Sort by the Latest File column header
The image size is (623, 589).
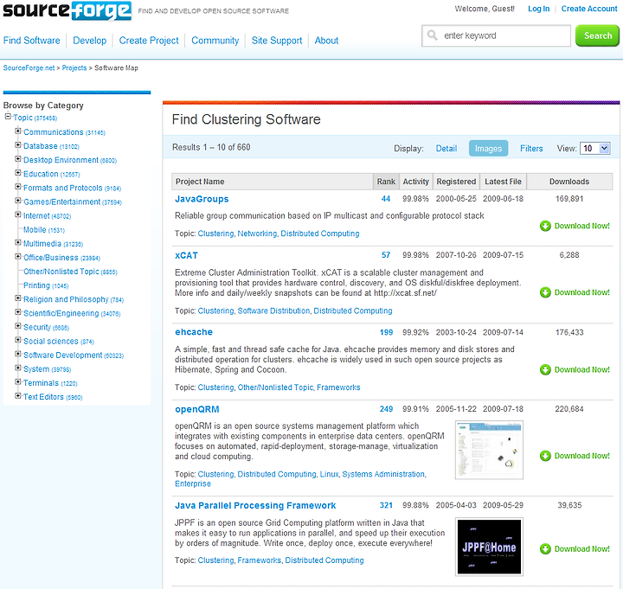click(x=503, y=182)
